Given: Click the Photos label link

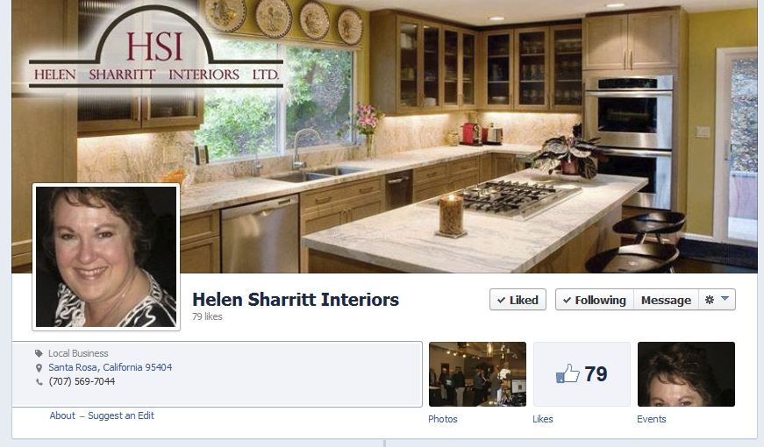Looking at the screenshot, I should (442, 419).
